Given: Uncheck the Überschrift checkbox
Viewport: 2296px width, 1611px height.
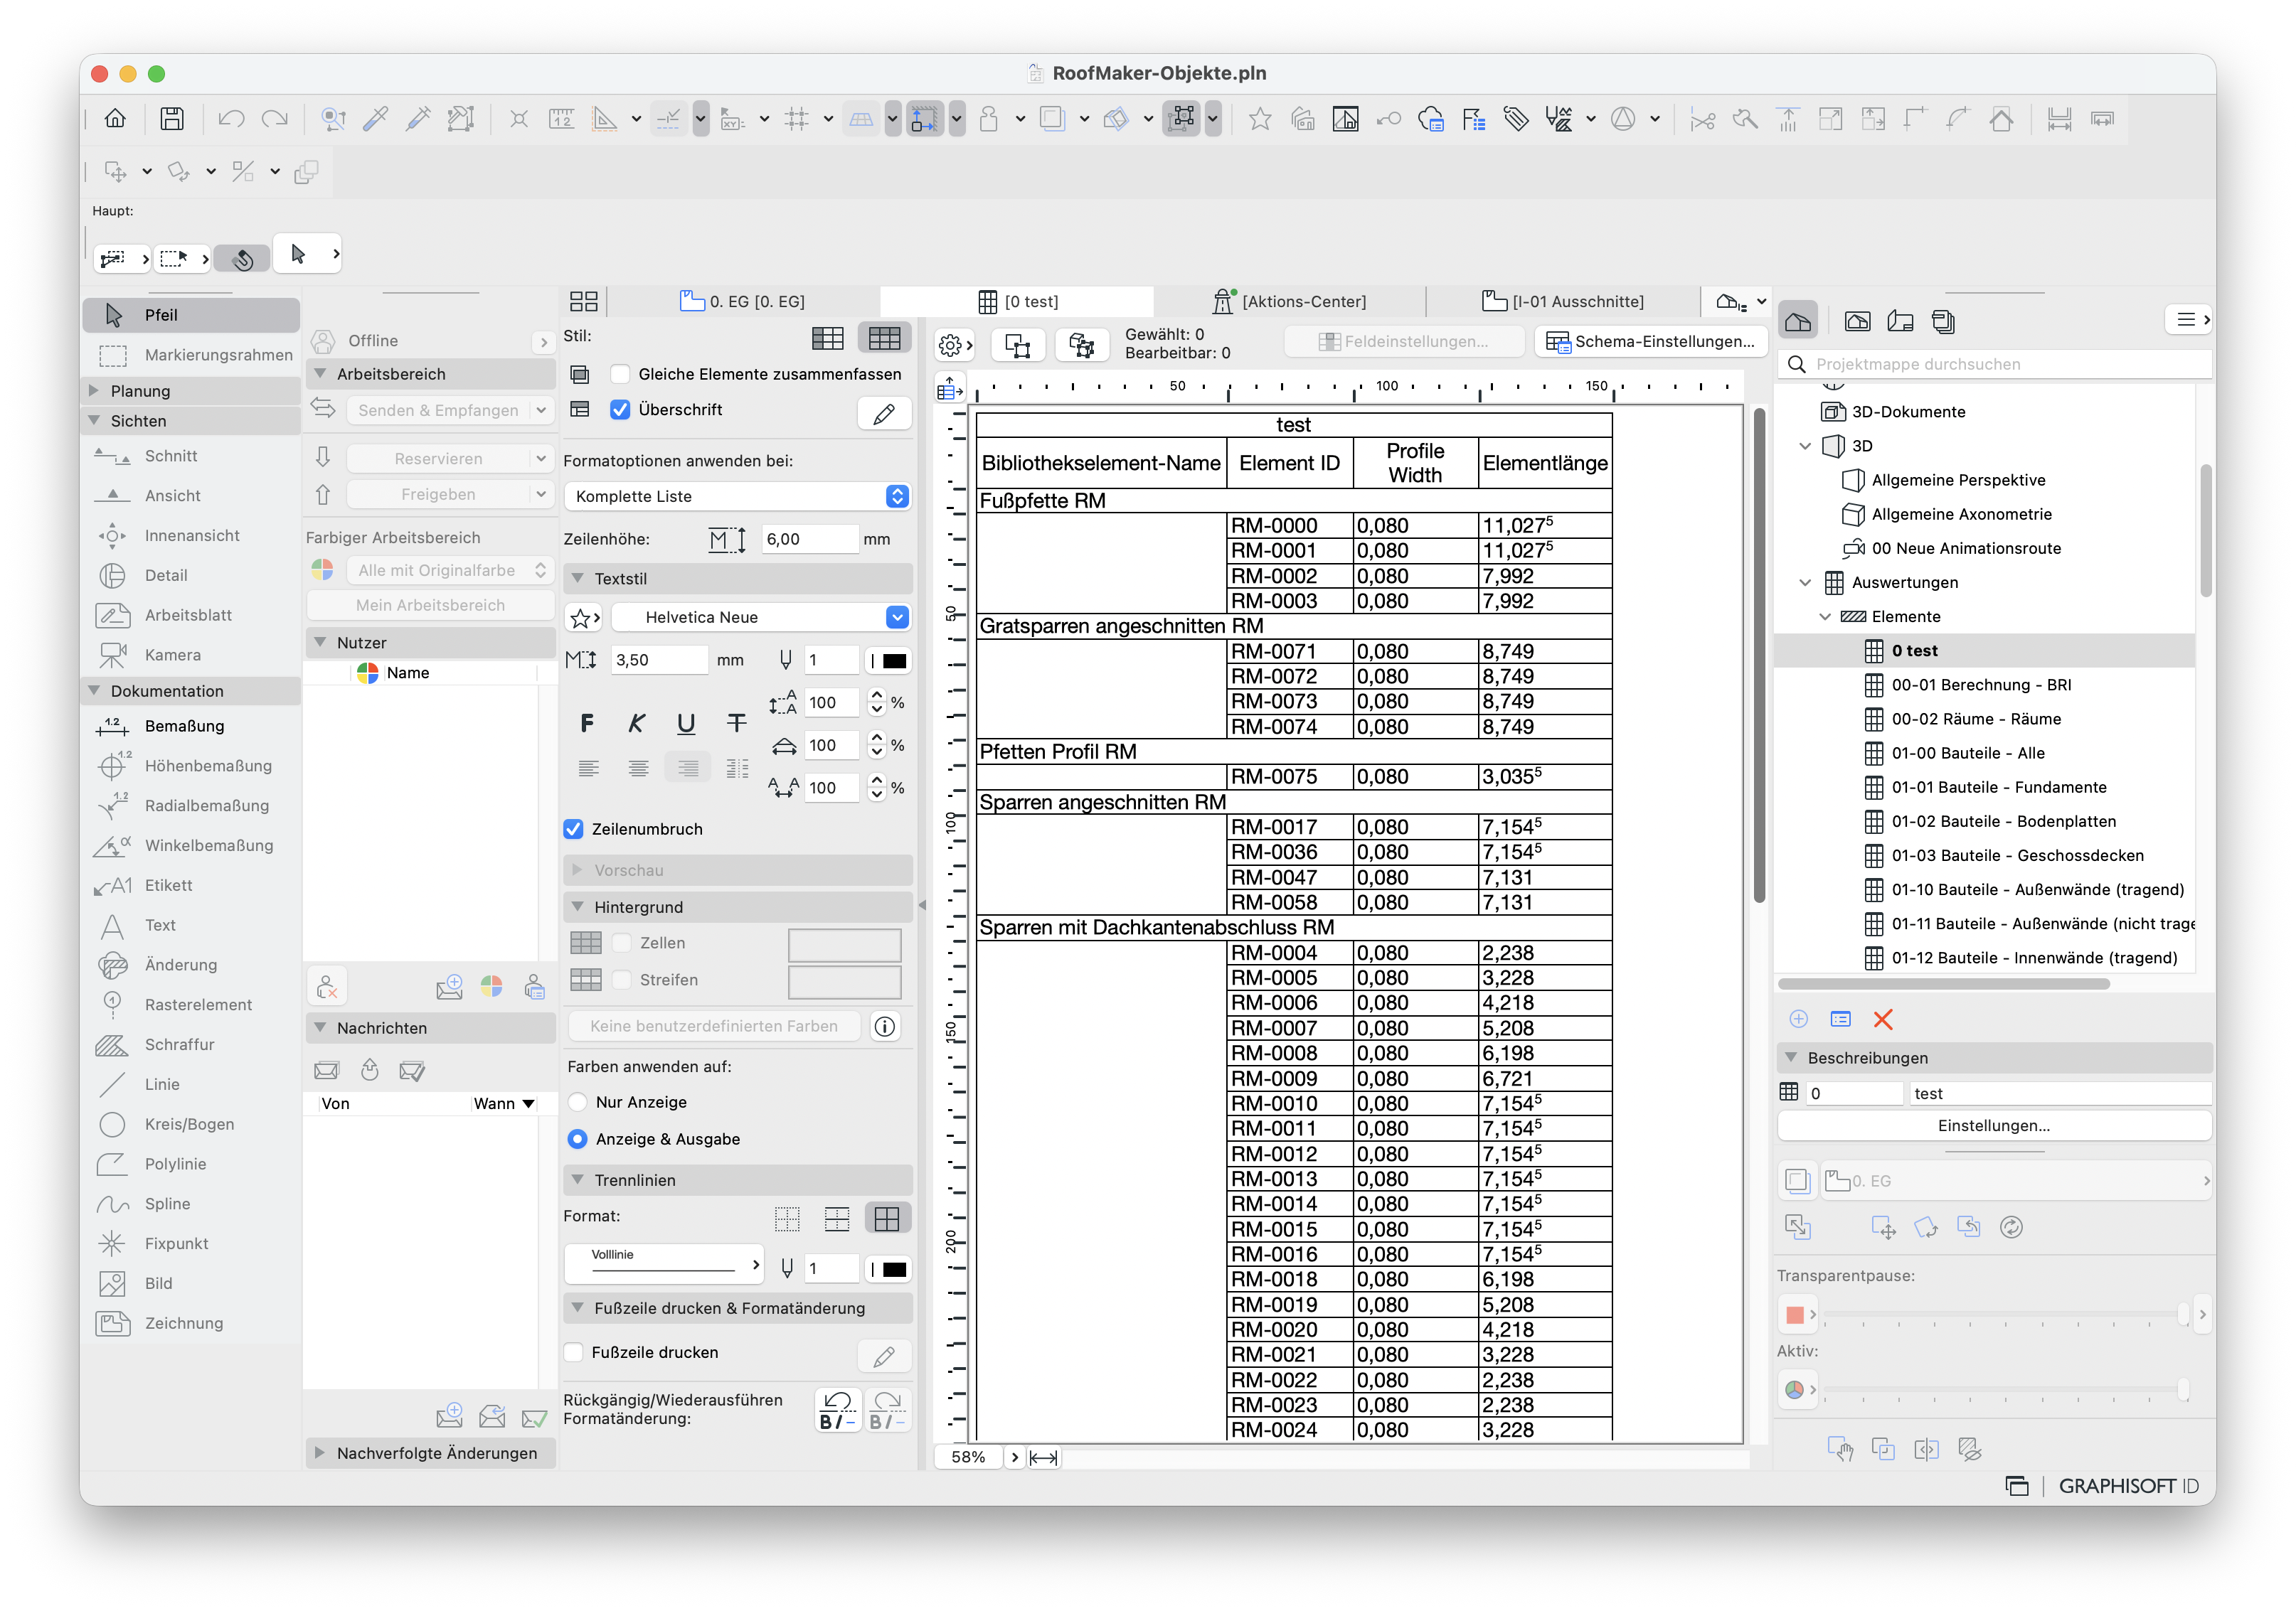Looking at the screenshot, I should pyautogui.click(x=620, y=410).
